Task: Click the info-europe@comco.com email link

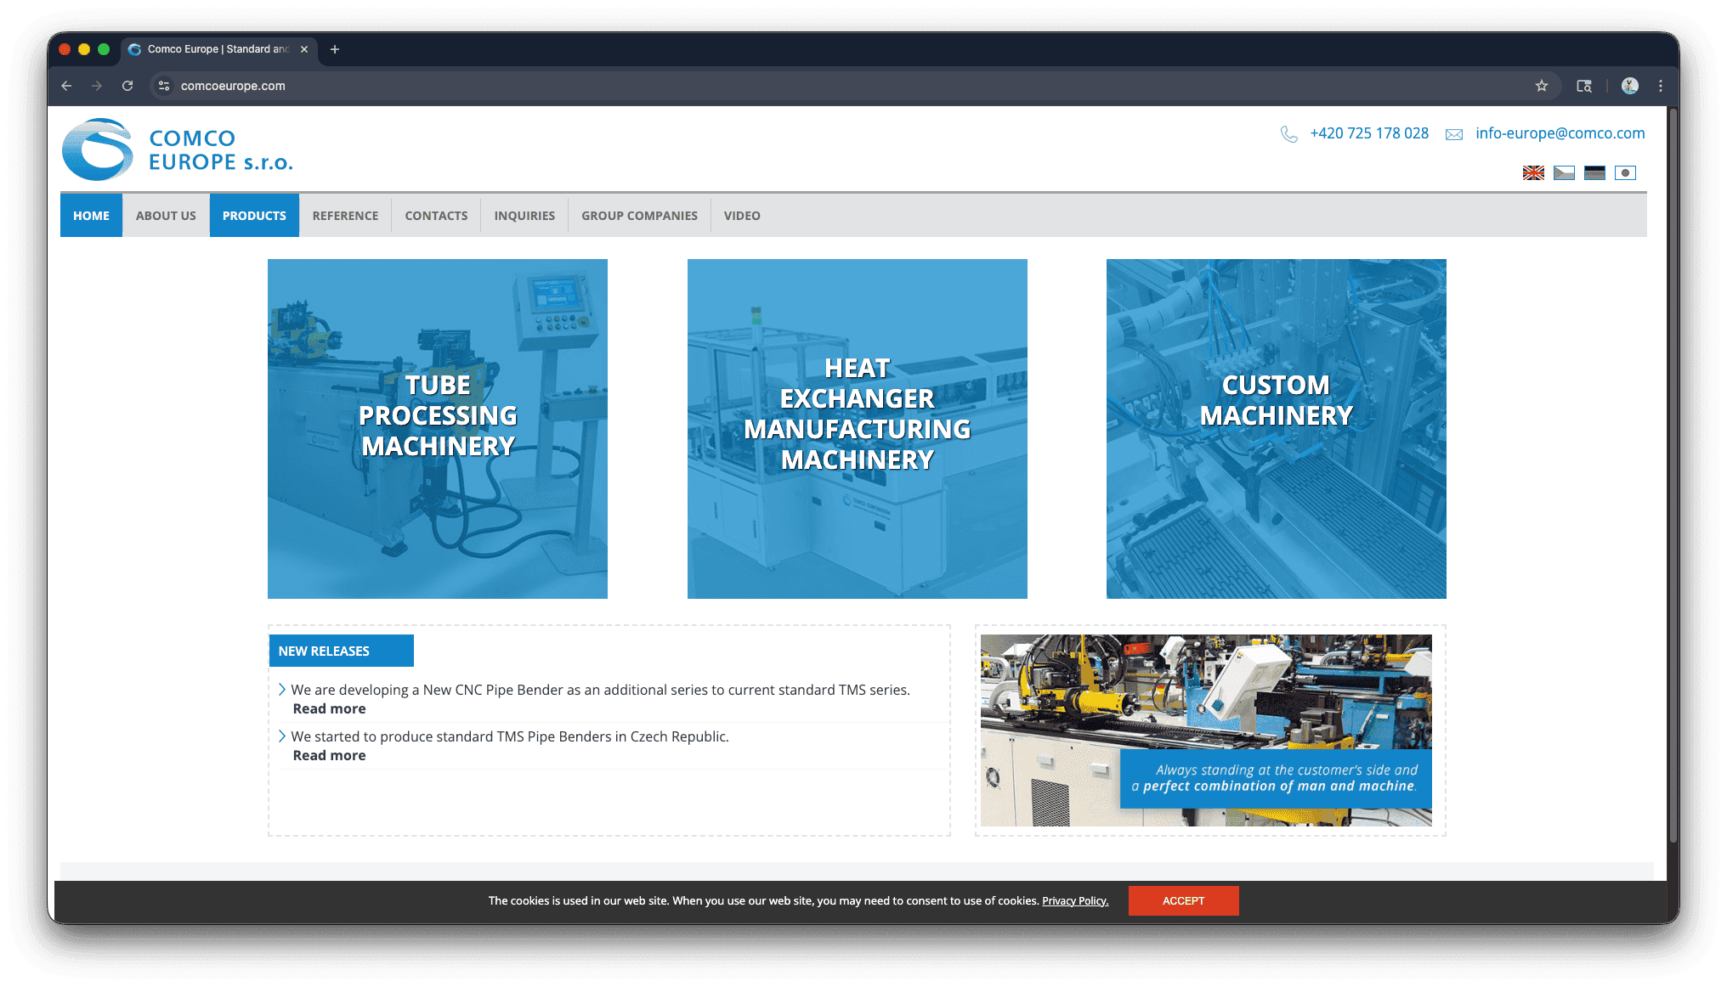Action: [1560, 133]
